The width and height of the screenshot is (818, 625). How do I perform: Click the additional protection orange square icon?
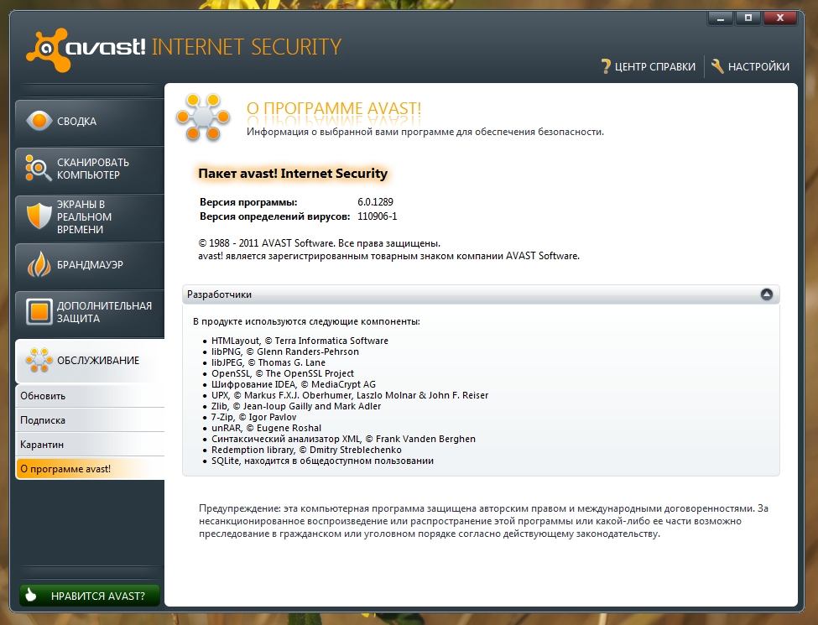[38, 312]
